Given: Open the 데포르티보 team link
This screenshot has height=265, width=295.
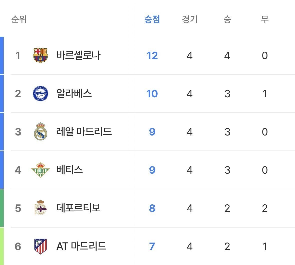Looking at the screenshot, I should (79, 208).
